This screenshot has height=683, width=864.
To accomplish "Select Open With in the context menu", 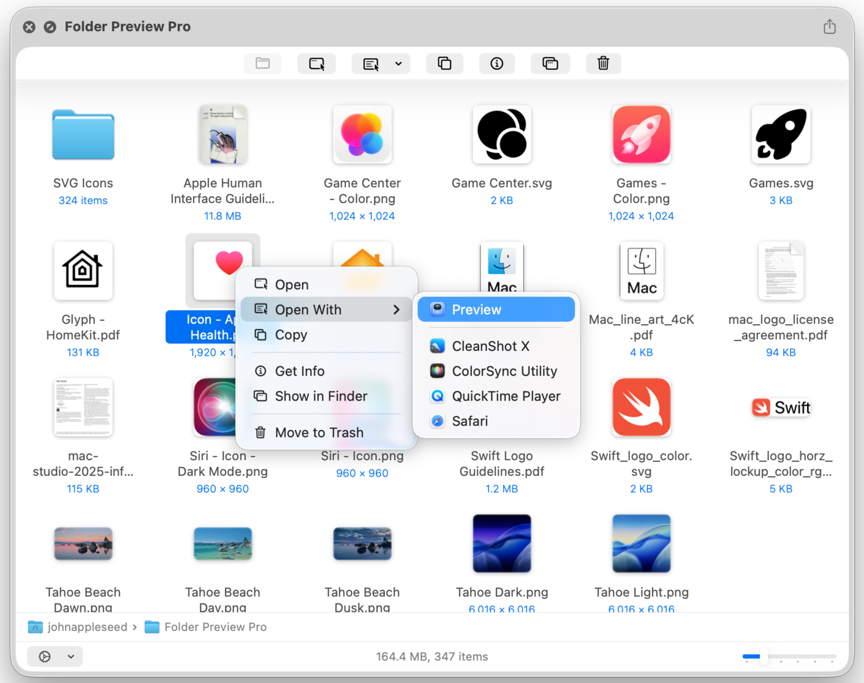I will (327, 309).
